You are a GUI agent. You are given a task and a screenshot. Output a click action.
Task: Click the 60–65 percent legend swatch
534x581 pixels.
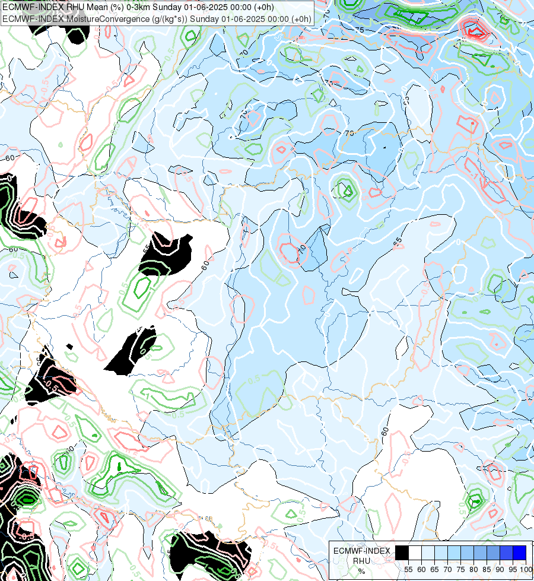click(428, 553)
